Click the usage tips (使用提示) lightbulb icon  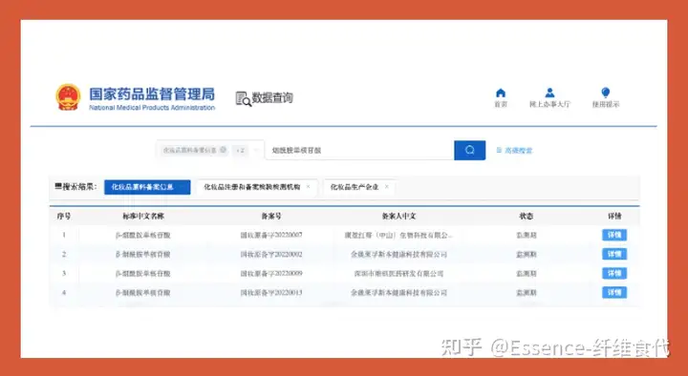pos(606,93)
